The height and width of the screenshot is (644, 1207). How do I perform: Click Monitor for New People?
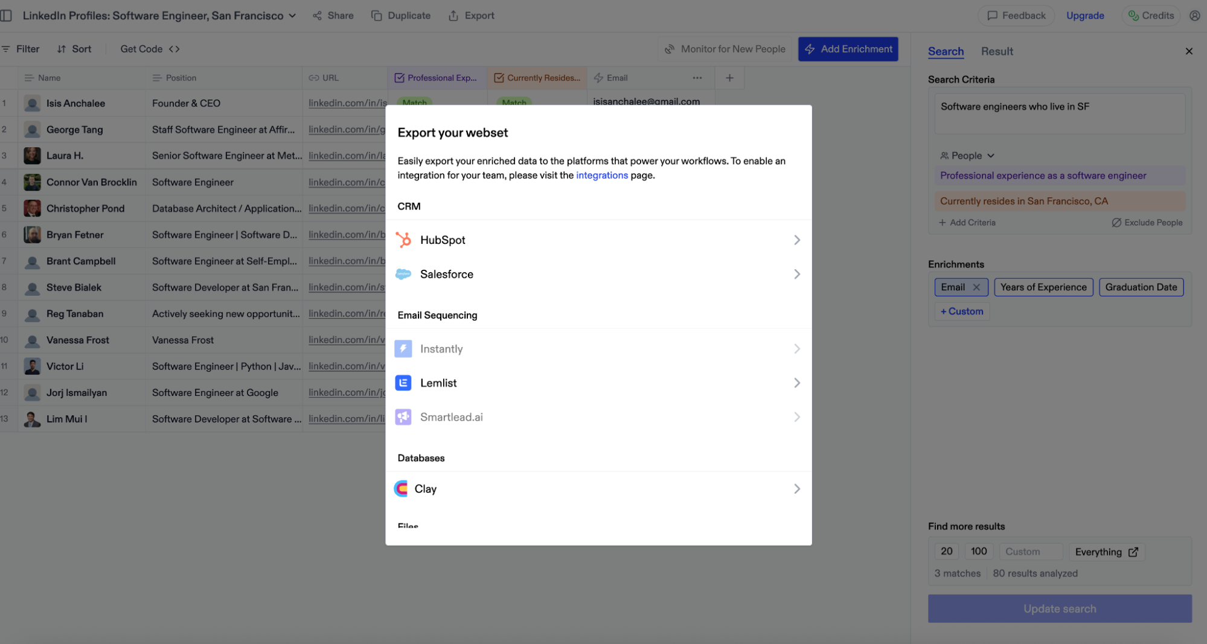tap(725, 49)
